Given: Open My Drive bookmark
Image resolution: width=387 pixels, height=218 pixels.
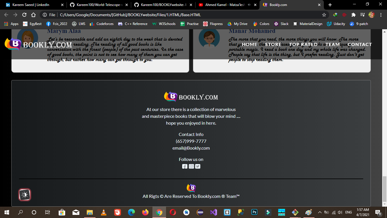Looking at the screenshot, I should click(x=237, y=24).
